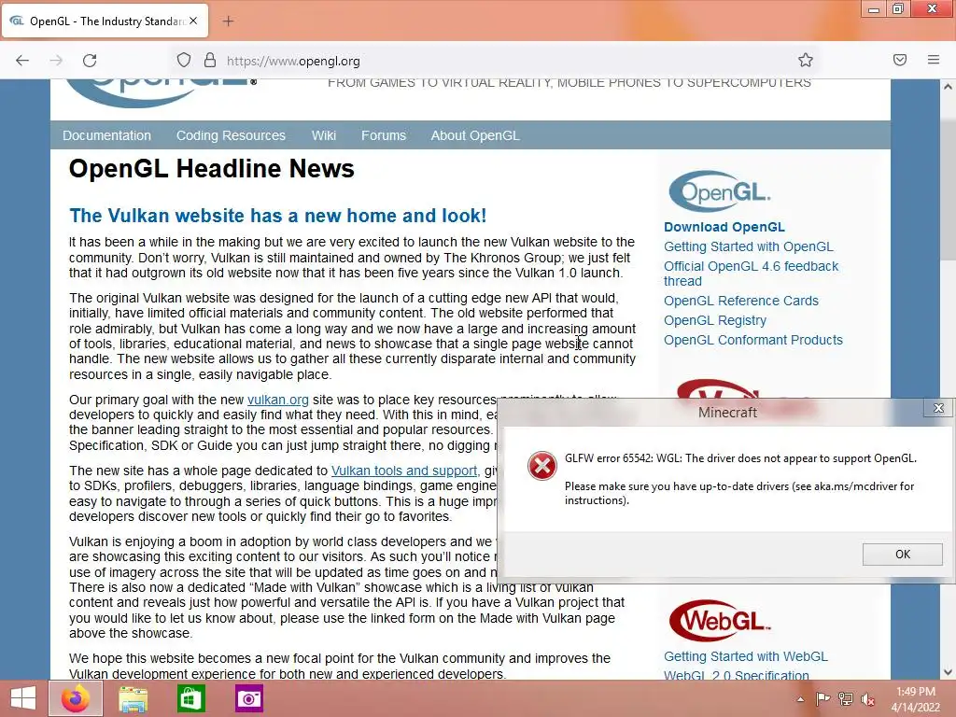Image resolution: width=956 pixels, height=717 pixels.
Task: Click the red error icon in dialog
Action: [x=542, y=467]
